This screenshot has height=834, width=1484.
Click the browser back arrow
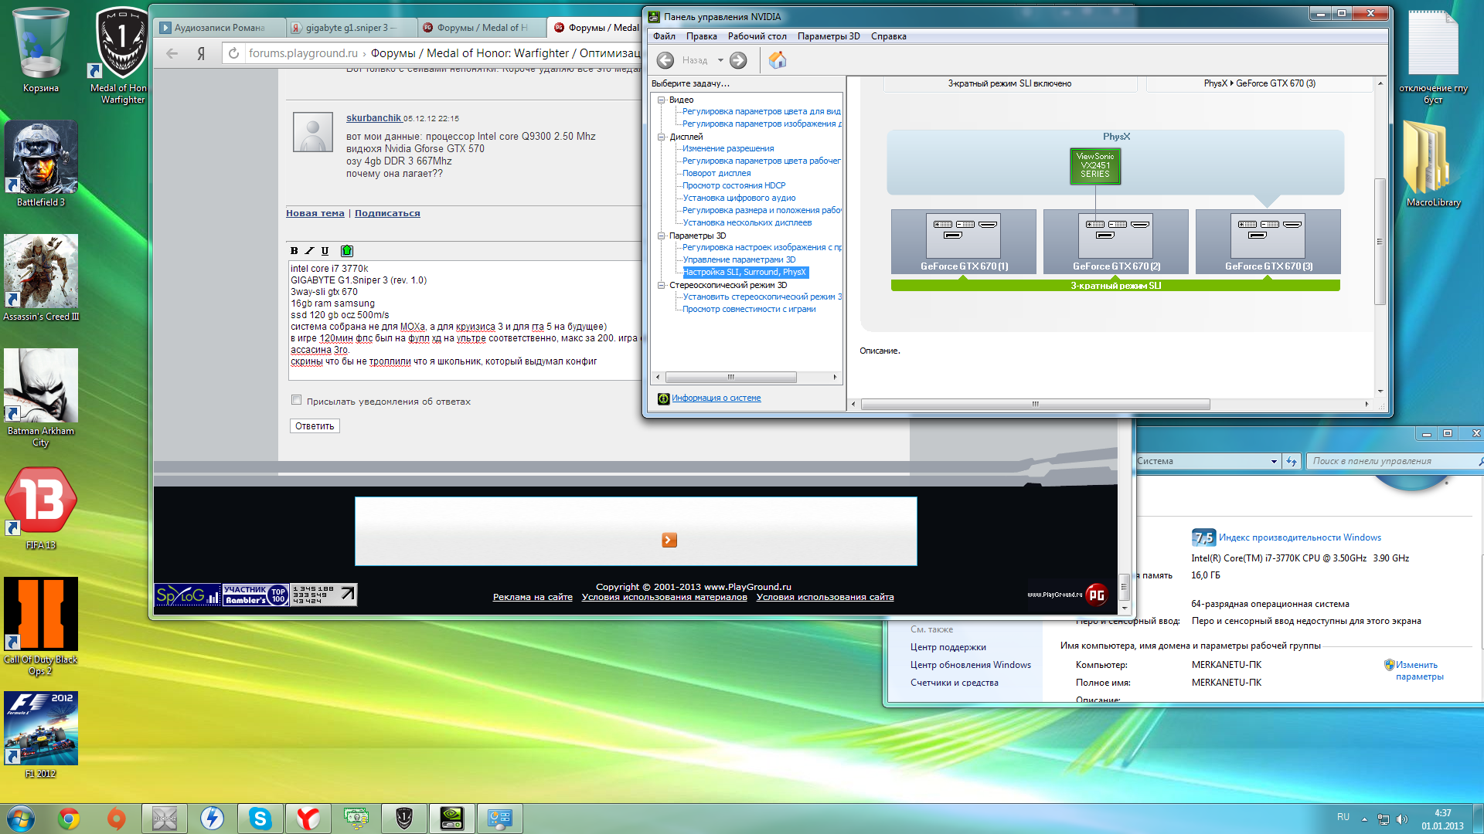point(172,53)
